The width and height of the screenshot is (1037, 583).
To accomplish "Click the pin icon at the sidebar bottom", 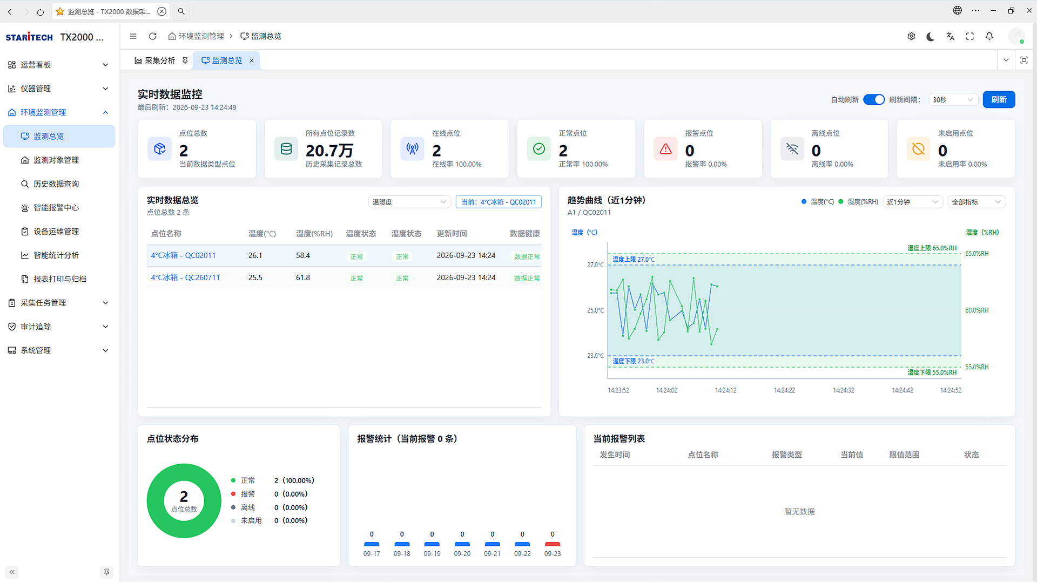I will (x=106, y=572).
